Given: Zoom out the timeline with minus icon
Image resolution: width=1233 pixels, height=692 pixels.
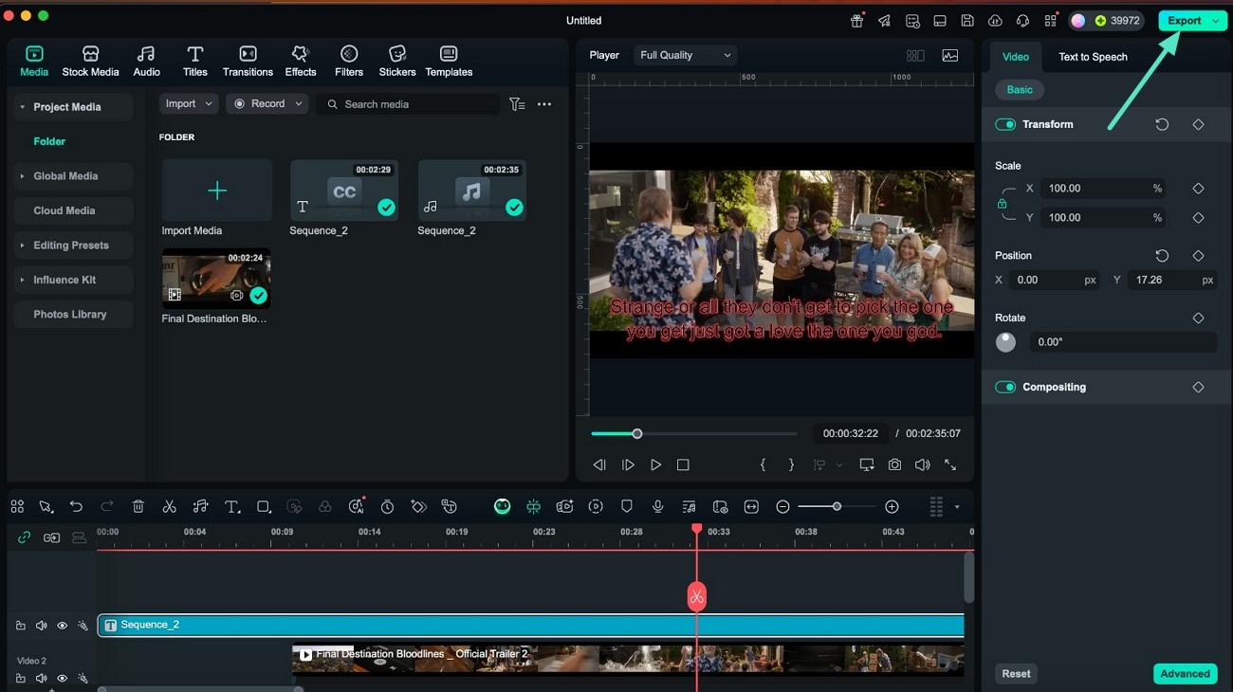Looking at the screenshot, I should pyautogui.click(x=782, y=507).
